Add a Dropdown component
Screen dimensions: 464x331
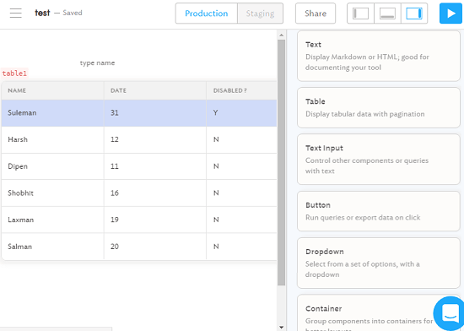379,263
